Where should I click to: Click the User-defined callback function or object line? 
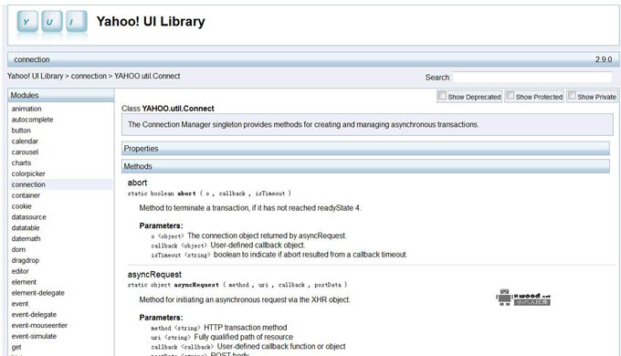click(248, 347)
